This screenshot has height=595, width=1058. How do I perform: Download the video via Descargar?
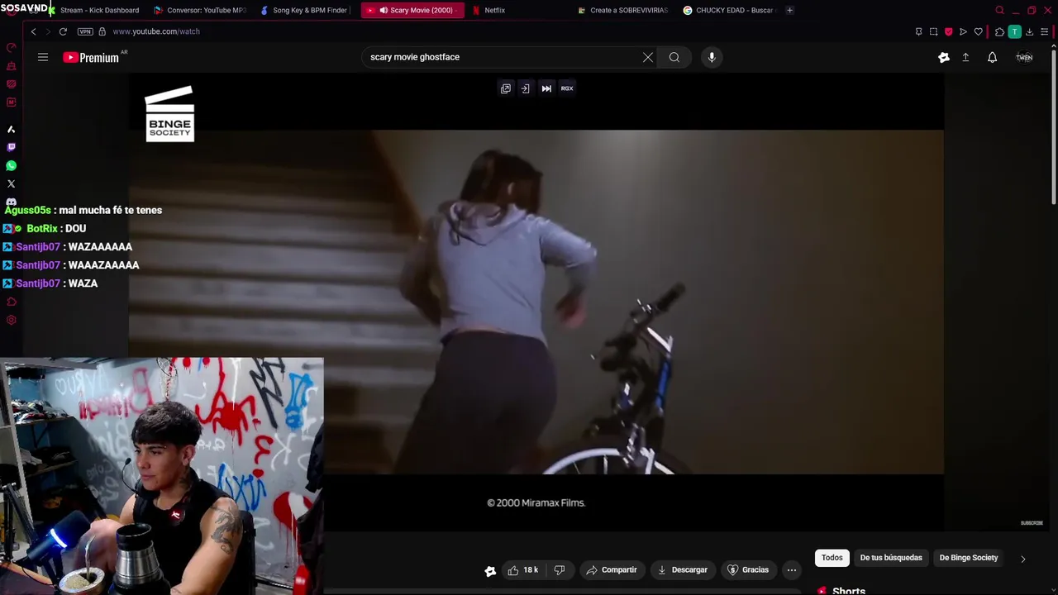683,569
